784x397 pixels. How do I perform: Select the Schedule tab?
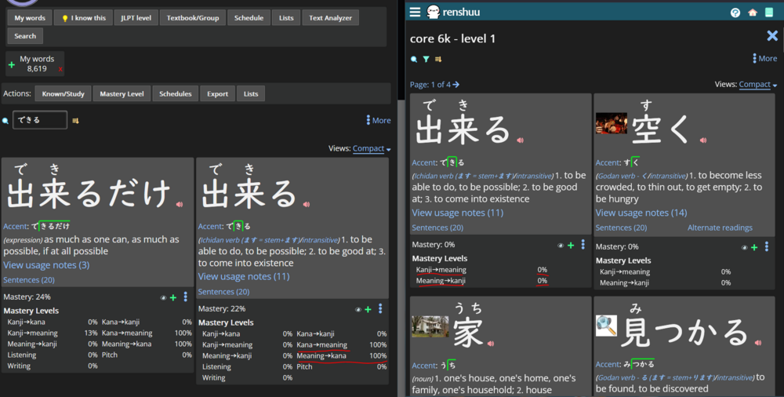249,17
